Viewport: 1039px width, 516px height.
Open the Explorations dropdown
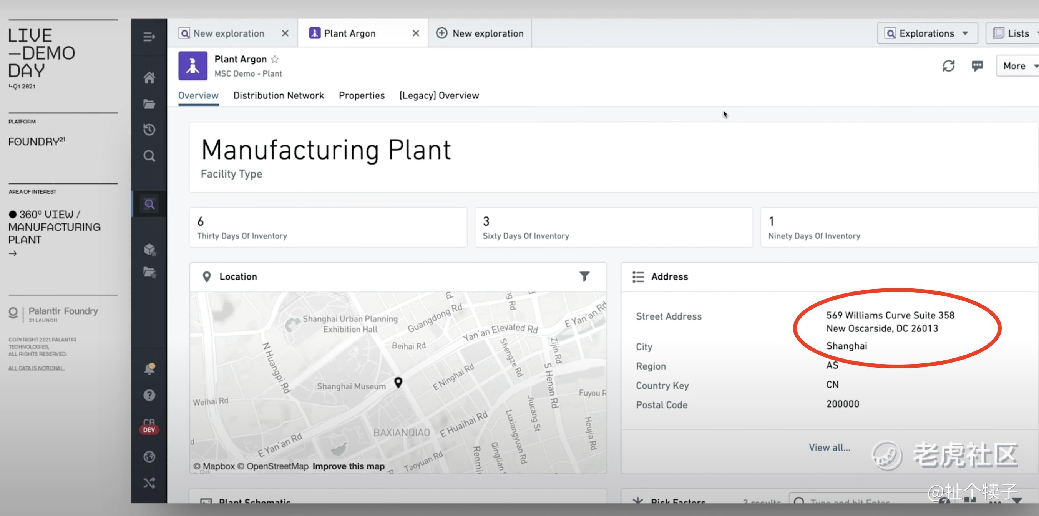[x=927, y=33]
